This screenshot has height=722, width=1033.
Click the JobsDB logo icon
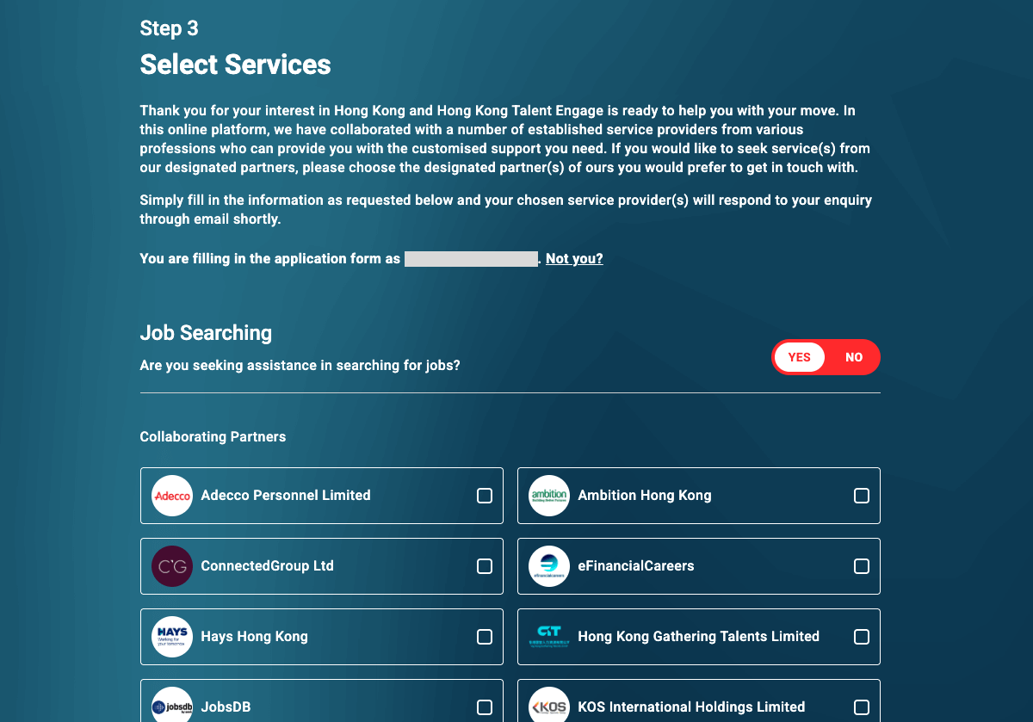(x=172, y=706)
